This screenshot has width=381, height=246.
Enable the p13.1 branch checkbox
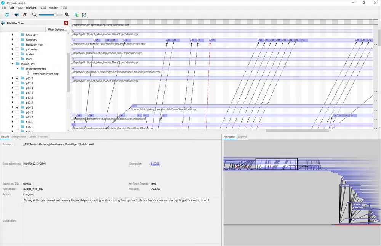pos(17,88)
